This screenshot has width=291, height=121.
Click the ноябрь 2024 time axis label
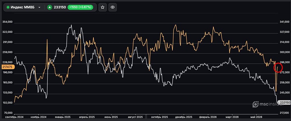39,117
